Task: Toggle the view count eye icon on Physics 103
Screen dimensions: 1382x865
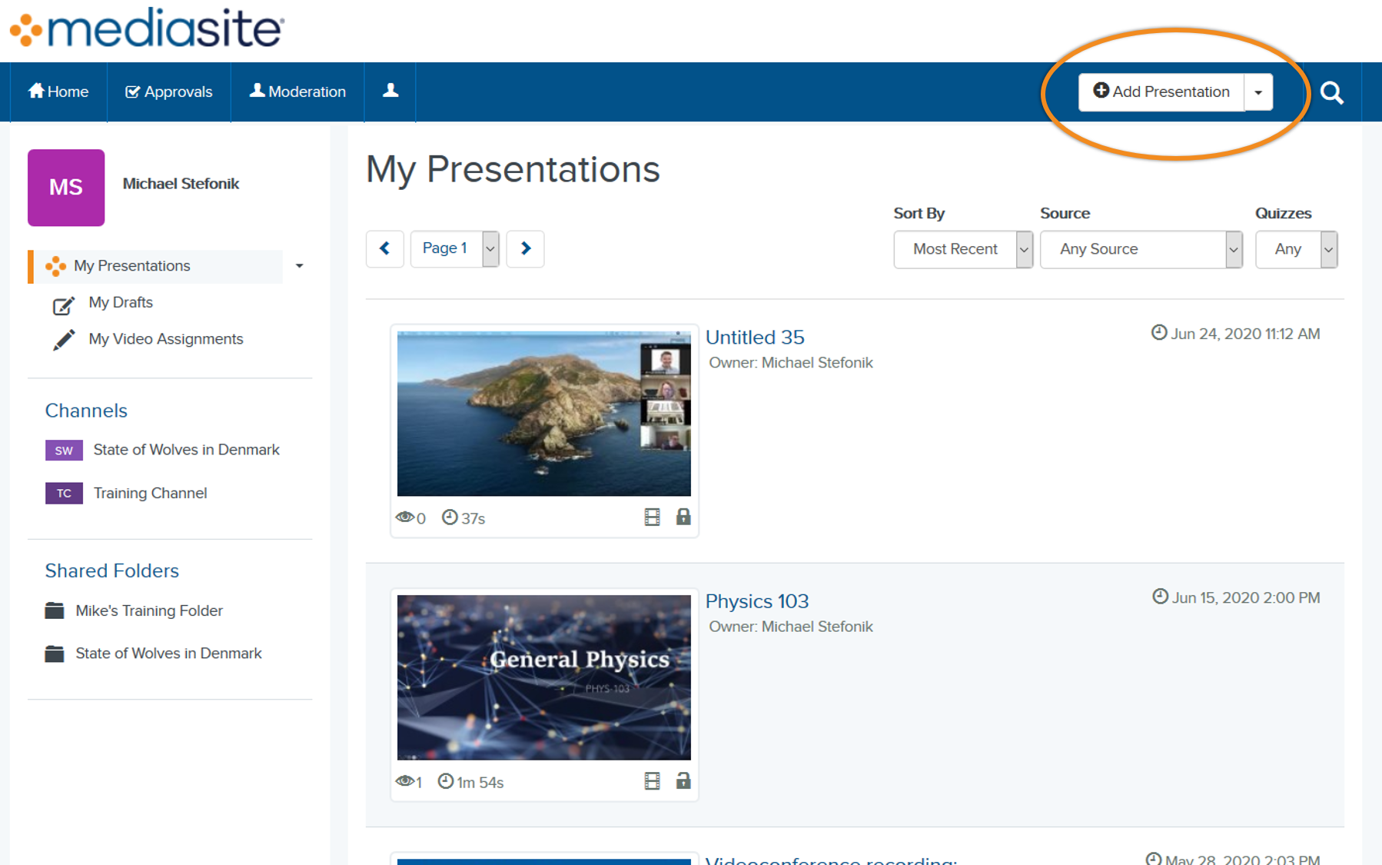Action: pos(405,781)
